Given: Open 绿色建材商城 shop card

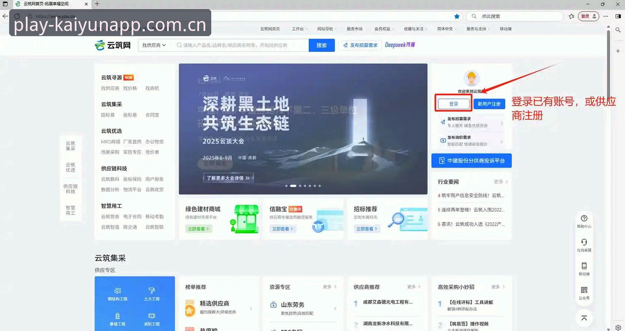Looking at the screenshot, I should [220, 219].
